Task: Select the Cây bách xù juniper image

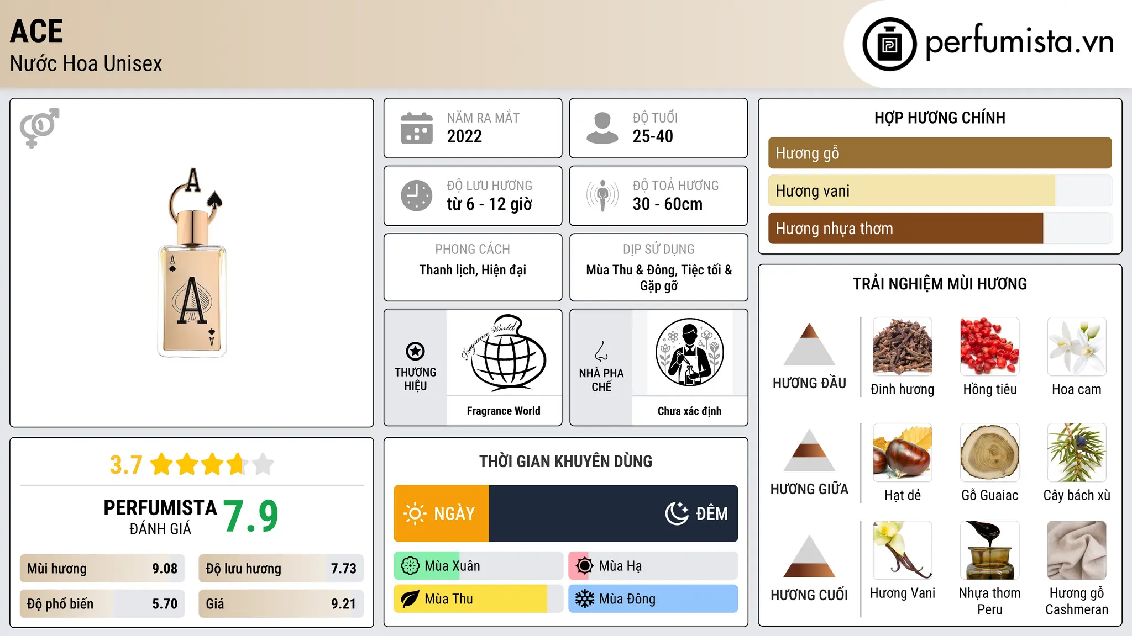Action: [x=1077, y=453]
